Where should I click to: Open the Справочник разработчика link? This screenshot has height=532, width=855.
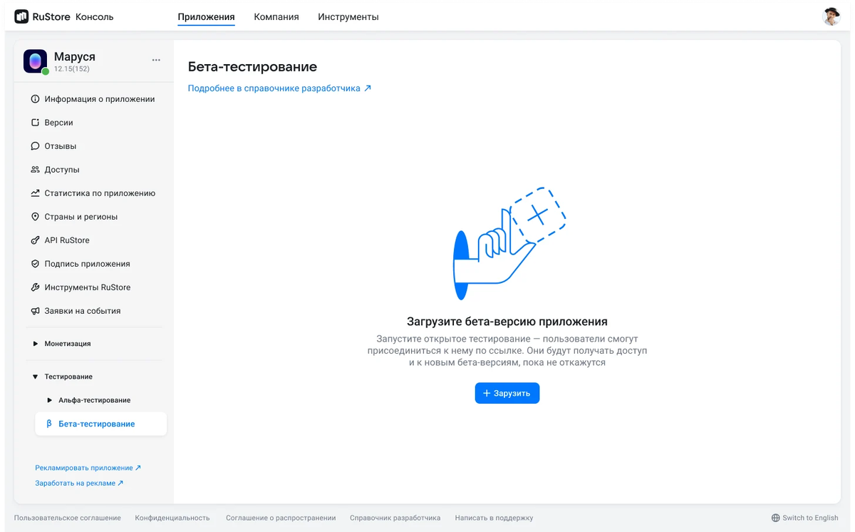[395, 518]
